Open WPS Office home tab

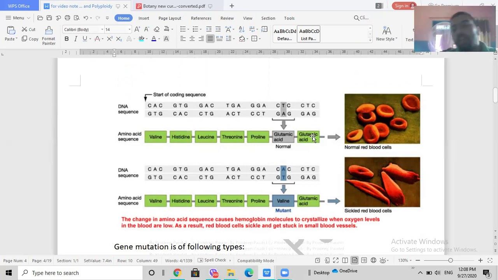coord(19,6)
